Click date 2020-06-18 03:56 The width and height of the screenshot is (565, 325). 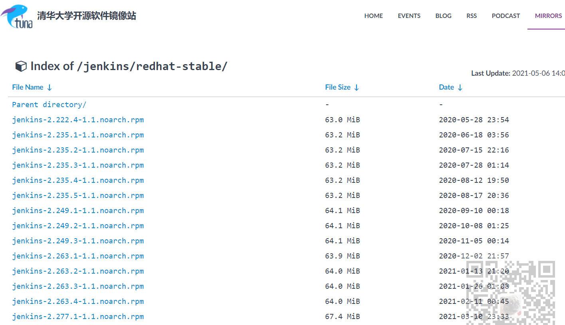(x=474, y=135)
